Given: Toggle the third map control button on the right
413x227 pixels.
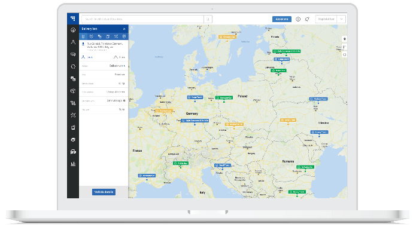Looking at the screenshot, I should pyautogui.click(x=344, y=54).
